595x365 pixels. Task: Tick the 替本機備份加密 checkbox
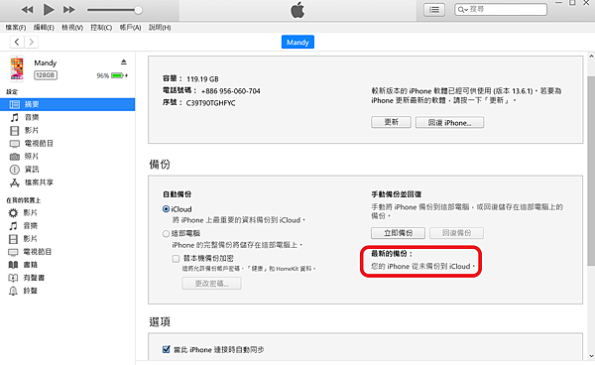coord(176,259)
